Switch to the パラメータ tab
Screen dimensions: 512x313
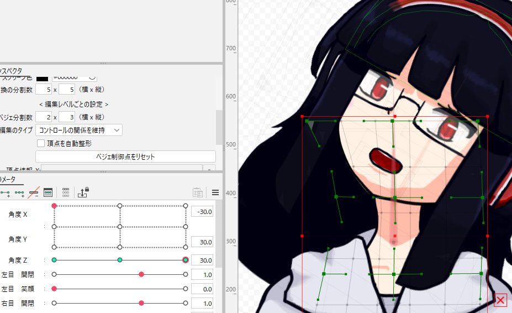click(8, 179)
